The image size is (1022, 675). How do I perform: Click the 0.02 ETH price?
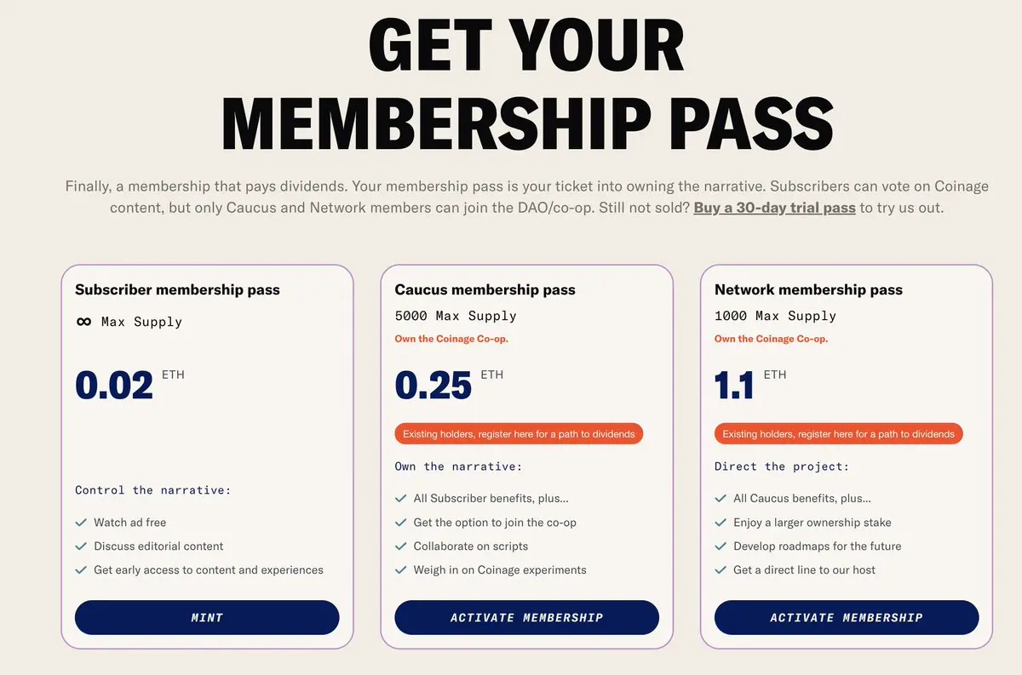click(115, 385)
